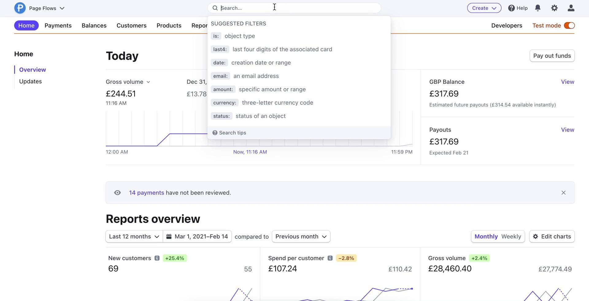
Task: Open the notifications bell icon
Action: coord(537,8)
